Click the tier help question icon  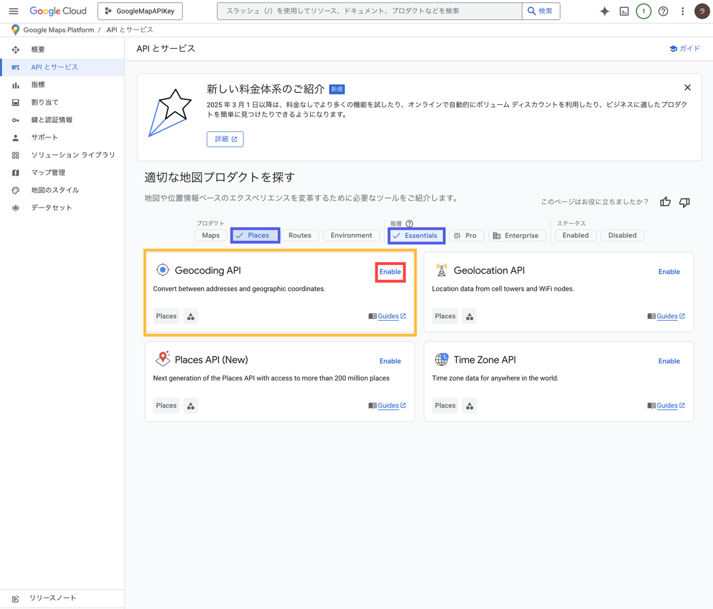click(x=409, y=224)
